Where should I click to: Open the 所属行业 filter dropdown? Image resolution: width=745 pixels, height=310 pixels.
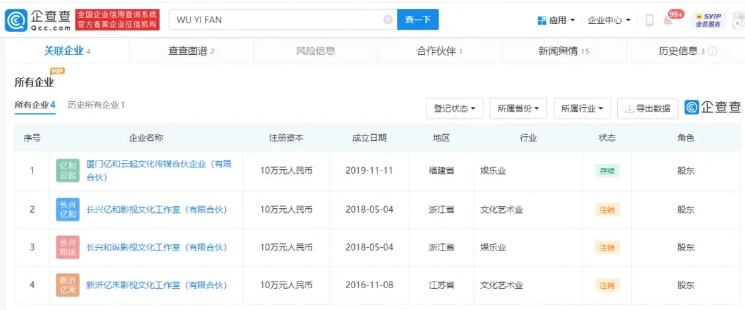click(581, 108)
